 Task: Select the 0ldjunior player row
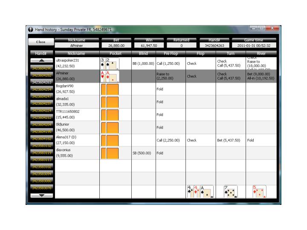(x=77, y=127)
